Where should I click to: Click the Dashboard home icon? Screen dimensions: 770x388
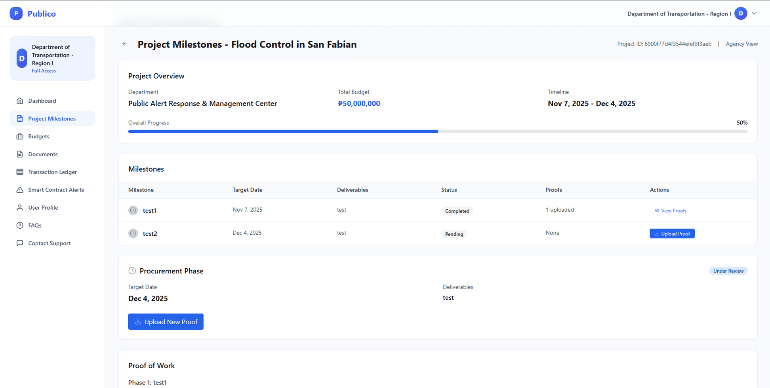[x=20, y=101]
